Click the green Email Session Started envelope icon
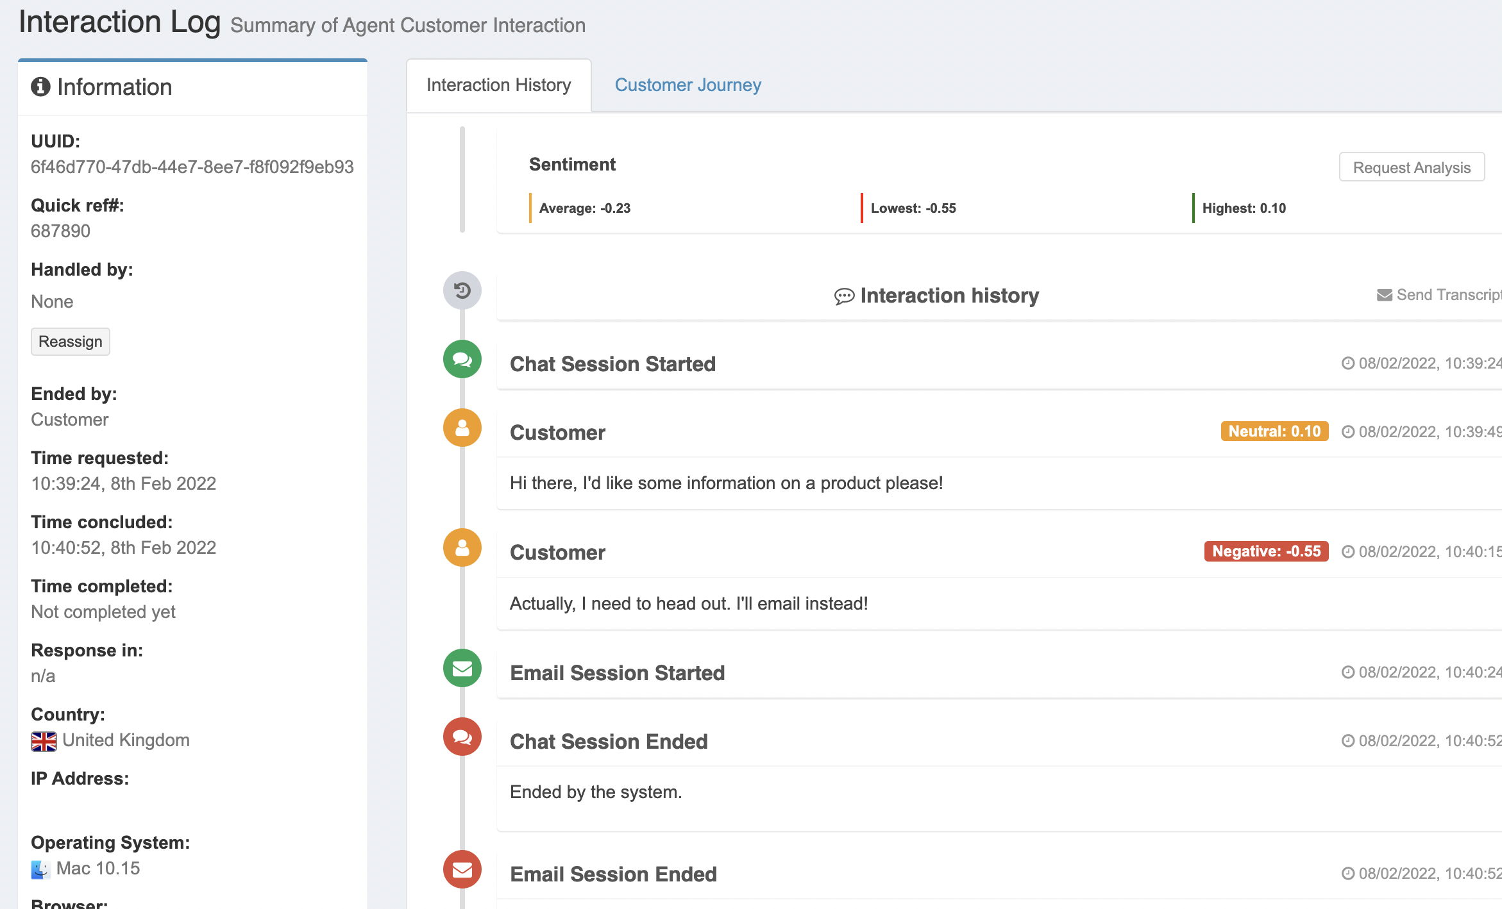The image size is (1502, 909). [x=462, y=669]
